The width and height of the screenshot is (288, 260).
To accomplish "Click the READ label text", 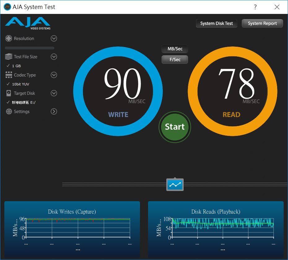I will (231, 115).
